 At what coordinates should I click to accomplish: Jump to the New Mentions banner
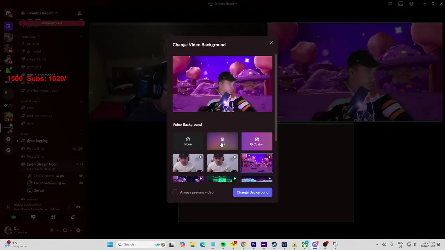(52, 23)
